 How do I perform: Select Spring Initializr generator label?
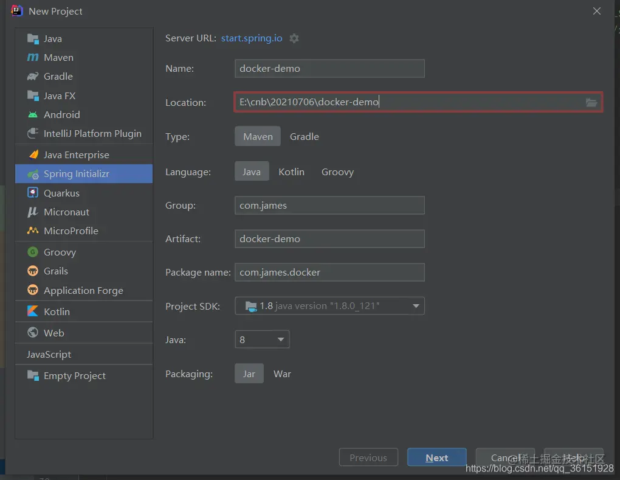(x=77, y=174)
